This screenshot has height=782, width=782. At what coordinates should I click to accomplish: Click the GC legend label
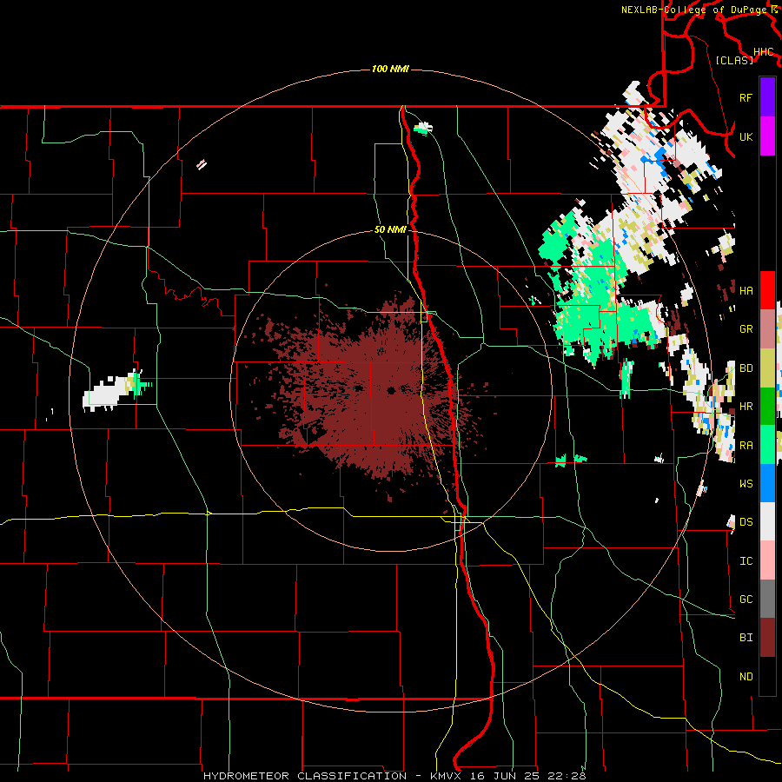(x=746, y=599)
